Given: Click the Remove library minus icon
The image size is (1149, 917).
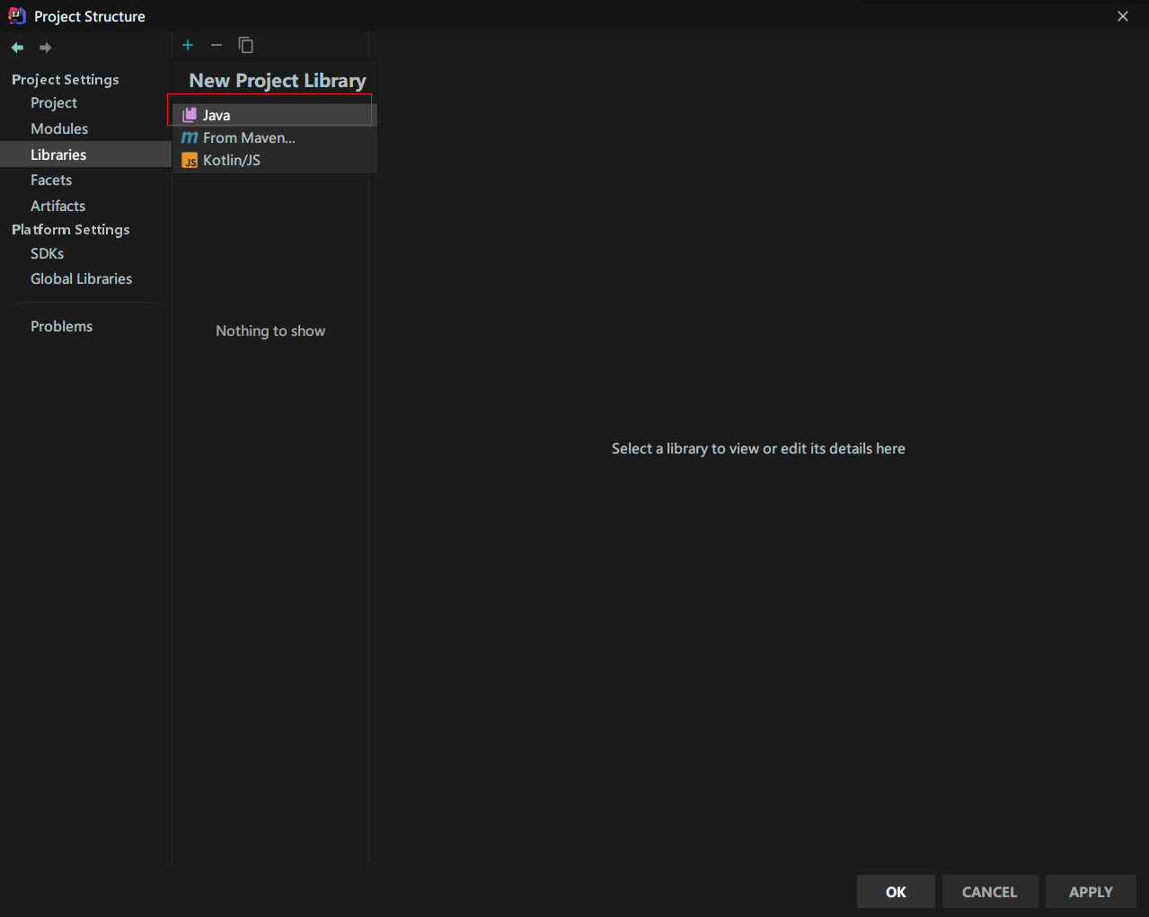Looking at the screenshot, I should [x=217, y=44].
